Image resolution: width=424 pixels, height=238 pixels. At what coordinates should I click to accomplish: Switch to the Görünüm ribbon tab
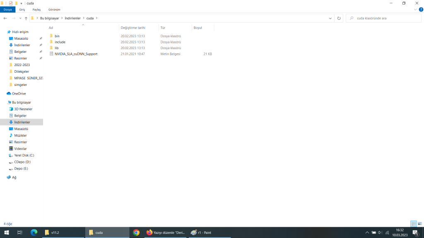coord(54,10)
